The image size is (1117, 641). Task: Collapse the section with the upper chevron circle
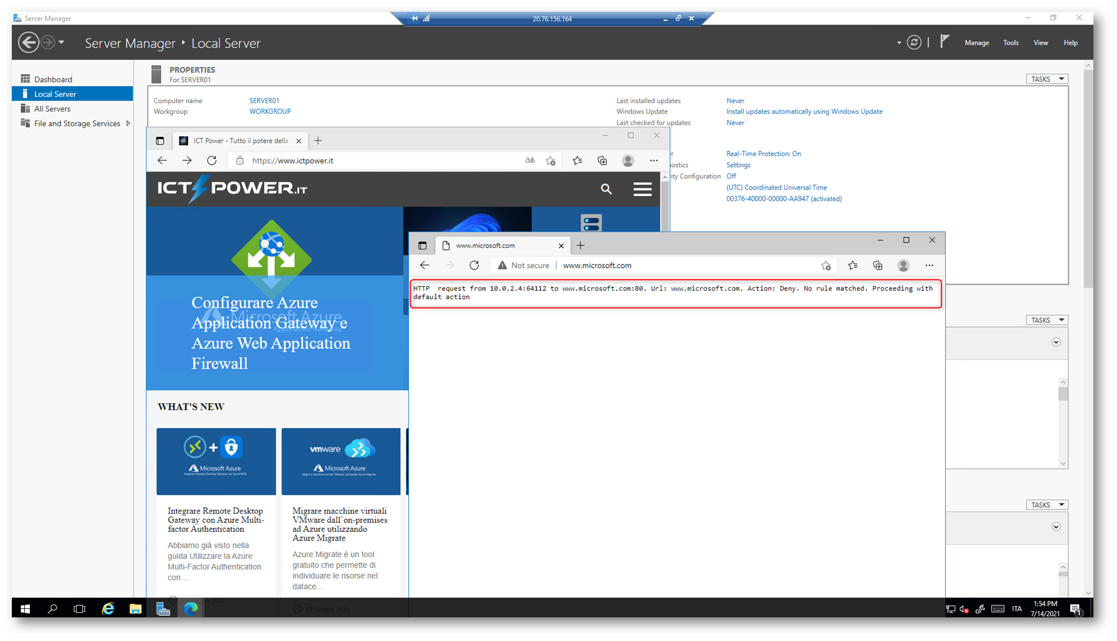(x=1056, y=342)
